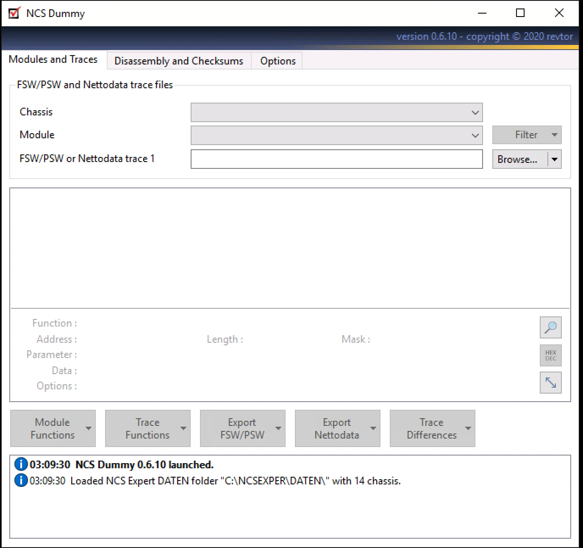583x548 pixels.
Task: Click the Module Functions button
Action: tap(53, 428)
